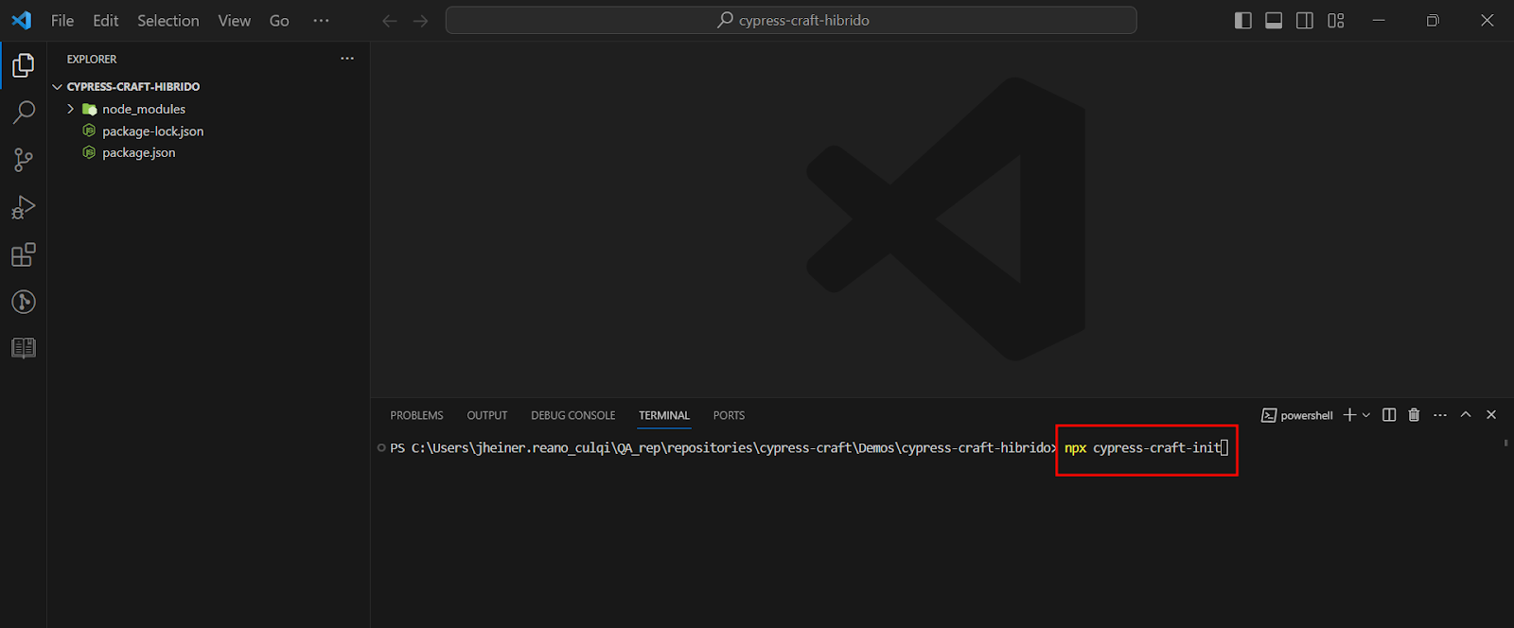
Task: Open the Search view in activity bar
Action: point(24,113)
